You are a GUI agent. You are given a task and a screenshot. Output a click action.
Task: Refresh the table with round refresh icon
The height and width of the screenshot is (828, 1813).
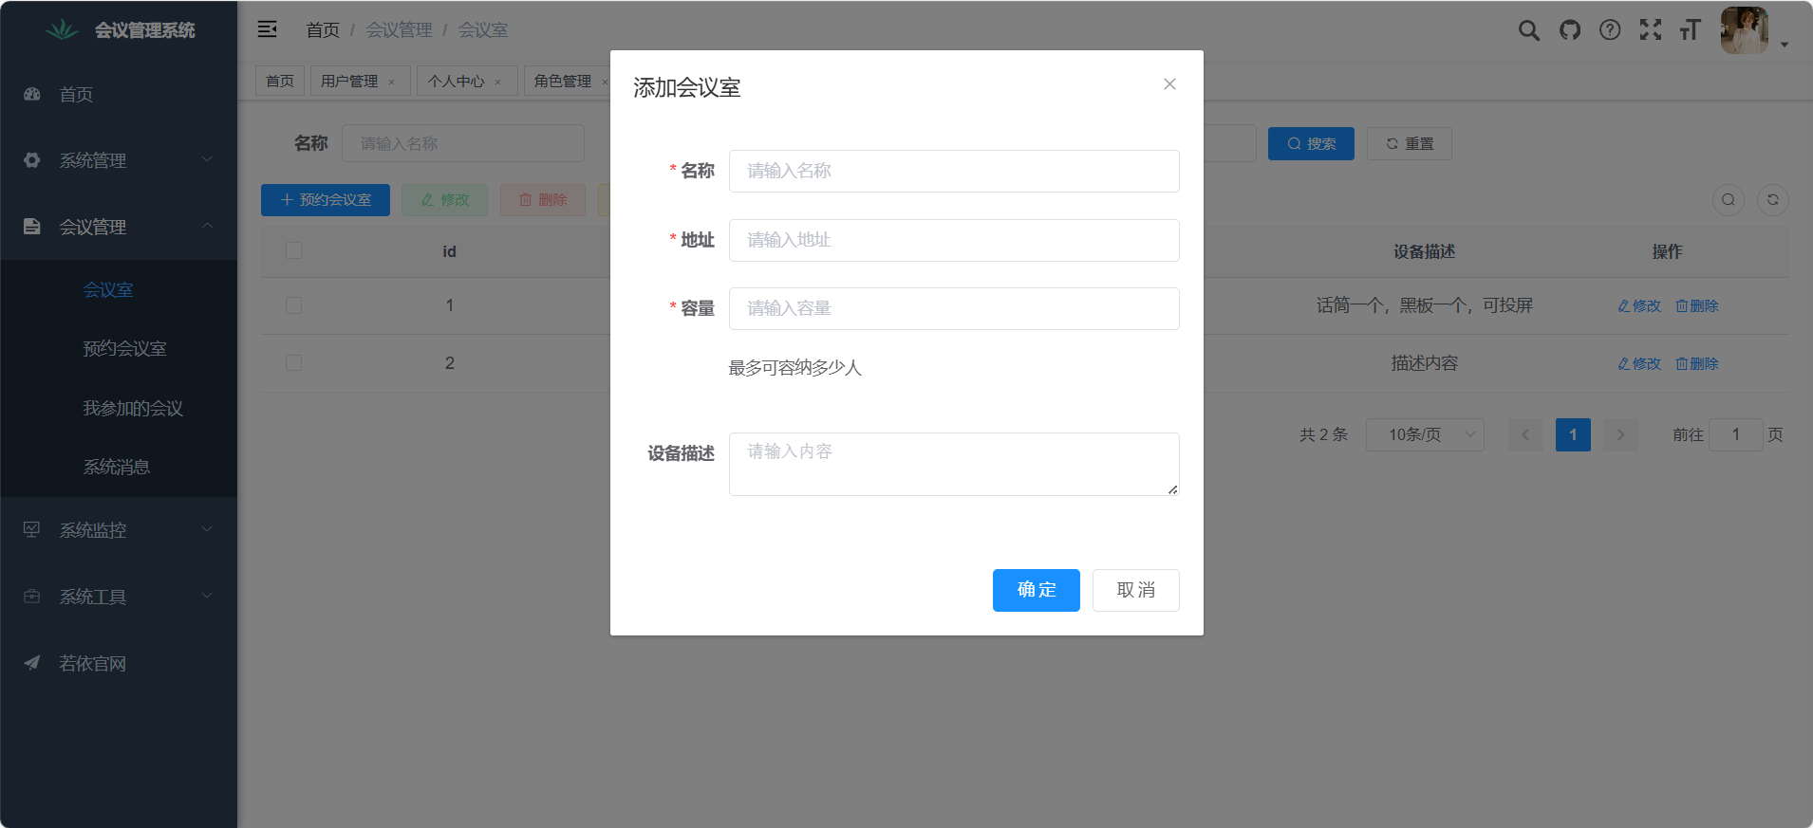(1773, 199)
